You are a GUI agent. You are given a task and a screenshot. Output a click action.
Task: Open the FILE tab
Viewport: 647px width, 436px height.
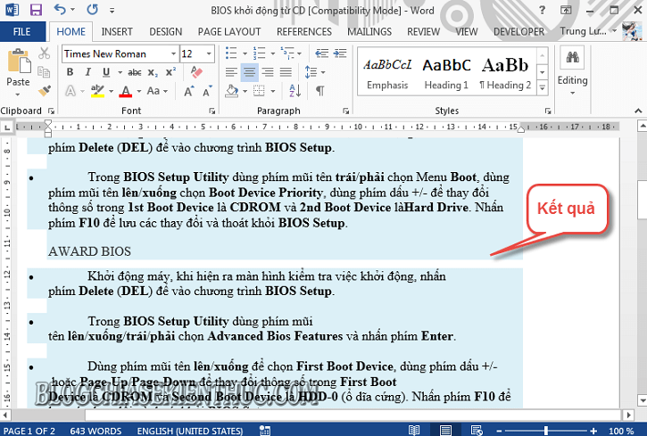pos(22,32)
